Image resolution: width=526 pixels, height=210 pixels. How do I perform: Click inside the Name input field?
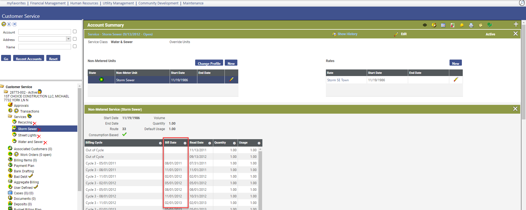pyautogui.click(x=44, y=47)
